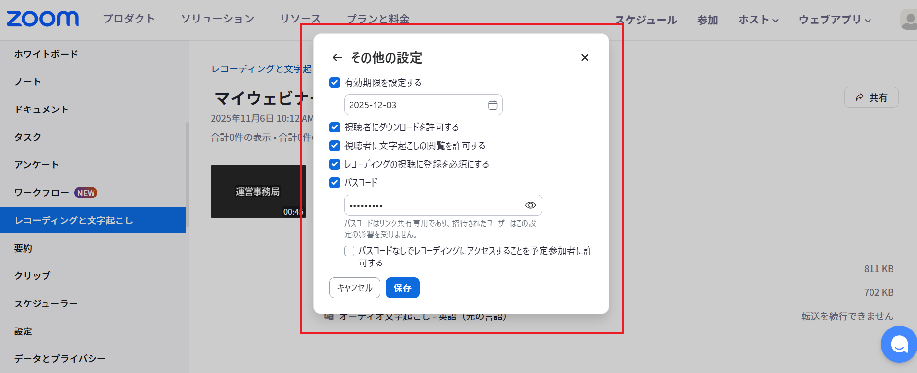Screen dimensions: 917x373
Task: Expand the ホスト dropdown menu
Action: point(758,20)
